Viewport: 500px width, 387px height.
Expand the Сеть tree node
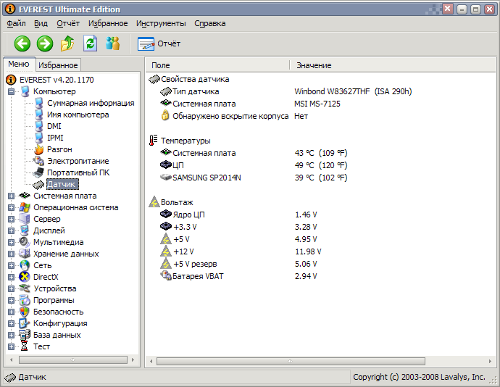click(11, 265)
